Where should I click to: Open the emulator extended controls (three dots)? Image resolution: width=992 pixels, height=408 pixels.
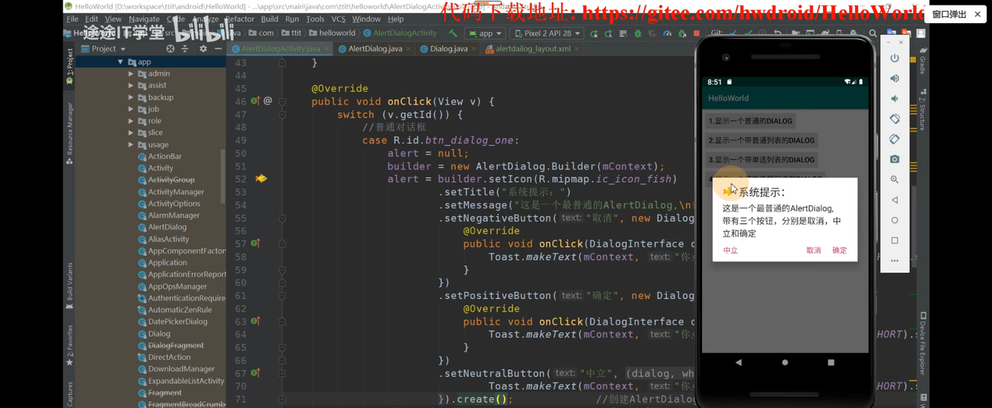tap(894, 261)
